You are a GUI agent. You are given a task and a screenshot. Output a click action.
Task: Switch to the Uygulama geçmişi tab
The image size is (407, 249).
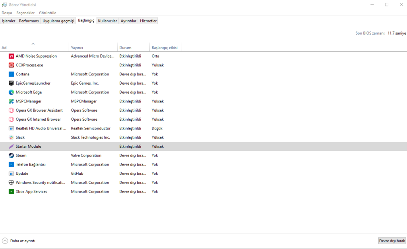58,21
